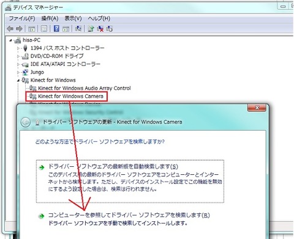Expand the IDE ATA/ATAPI コントローラー node

click(x=18, y=64)
